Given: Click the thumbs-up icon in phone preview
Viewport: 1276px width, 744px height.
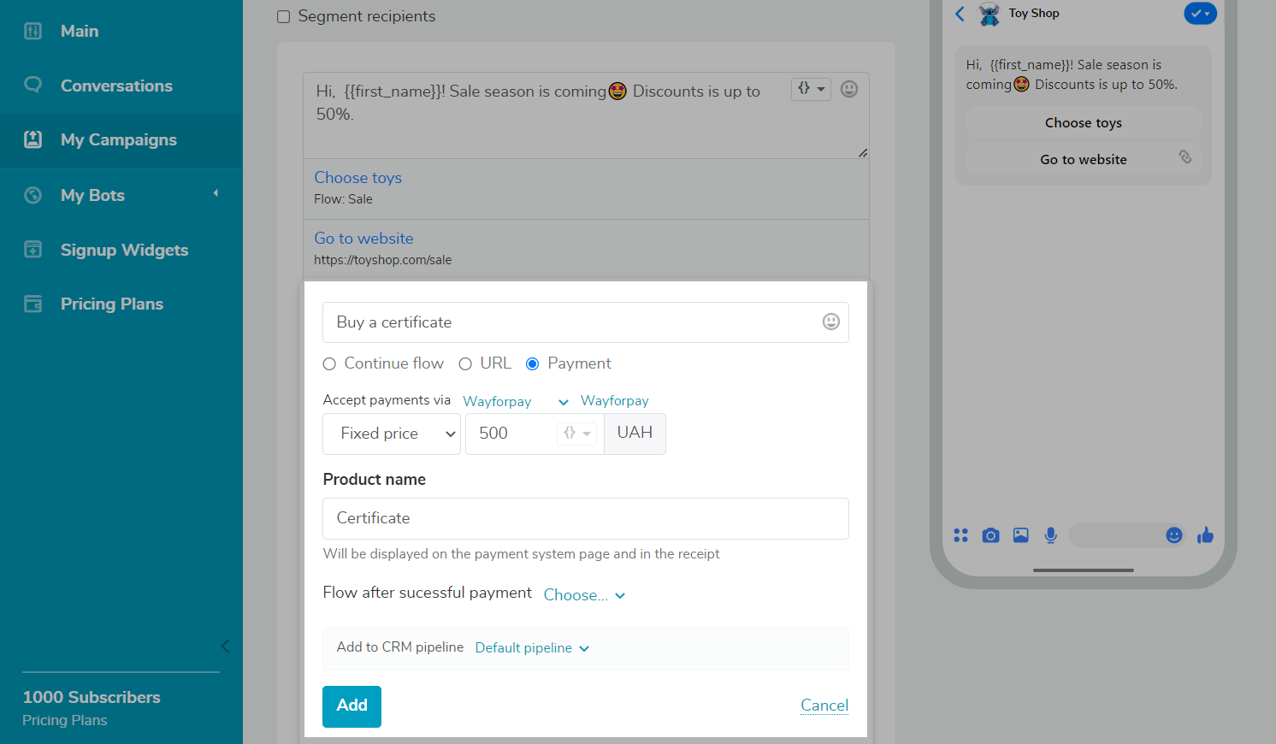Looking at the screenshot, I should [x=1205, y=535].
